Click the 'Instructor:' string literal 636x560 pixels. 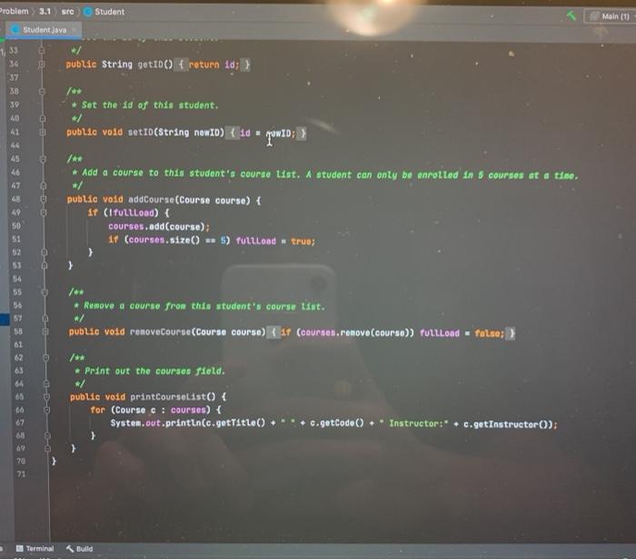tap(413, 424)
